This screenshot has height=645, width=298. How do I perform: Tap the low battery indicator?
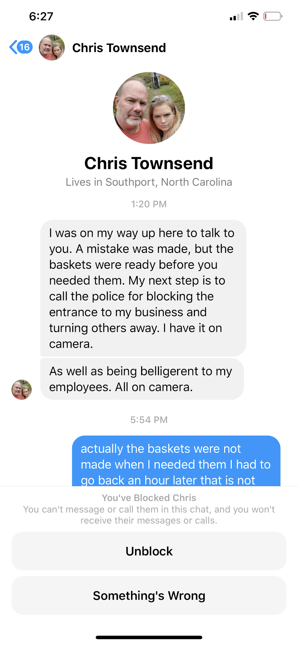coord(272,16)
